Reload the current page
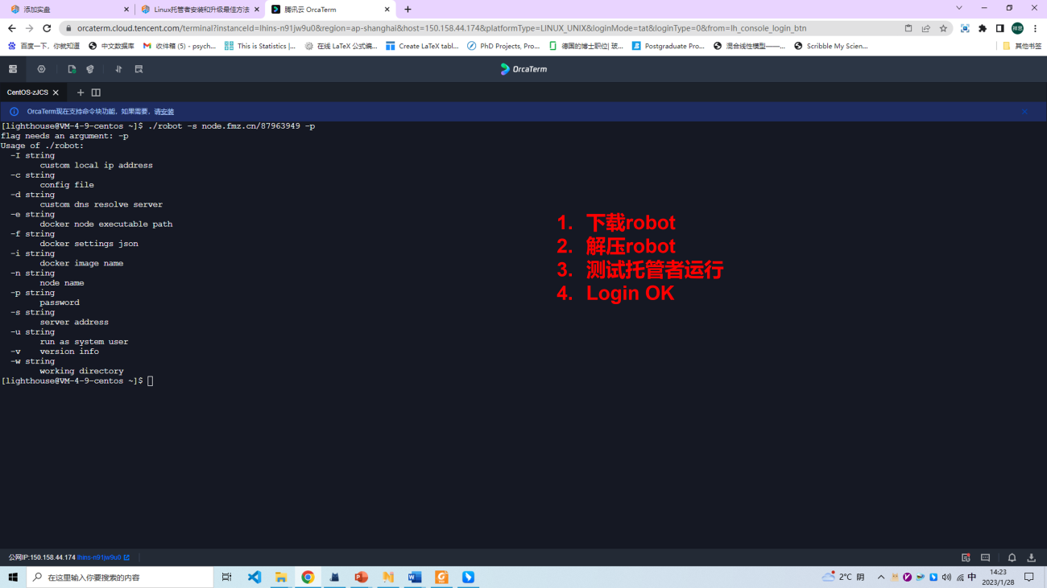 pyautogui.click(x=47, y=28)
